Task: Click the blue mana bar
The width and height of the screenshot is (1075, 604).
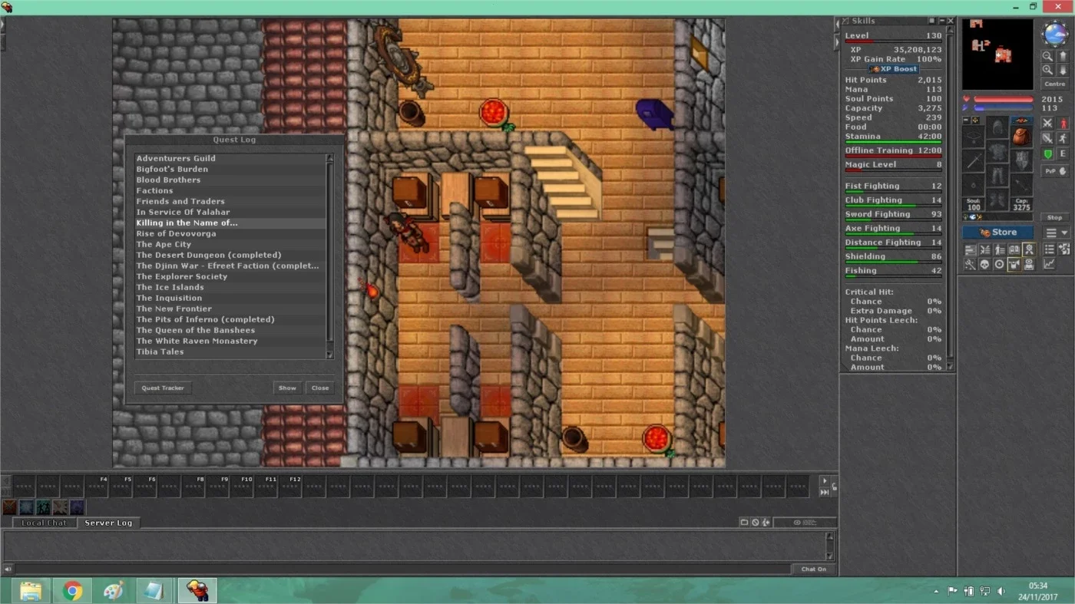Action: 1004,108
